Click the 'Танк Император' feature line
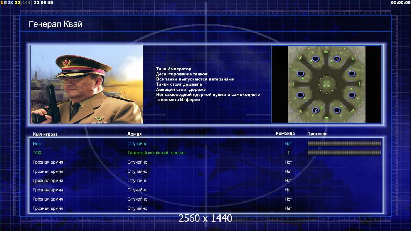Viewport: 411px width, 231px height. coord(173,69)
